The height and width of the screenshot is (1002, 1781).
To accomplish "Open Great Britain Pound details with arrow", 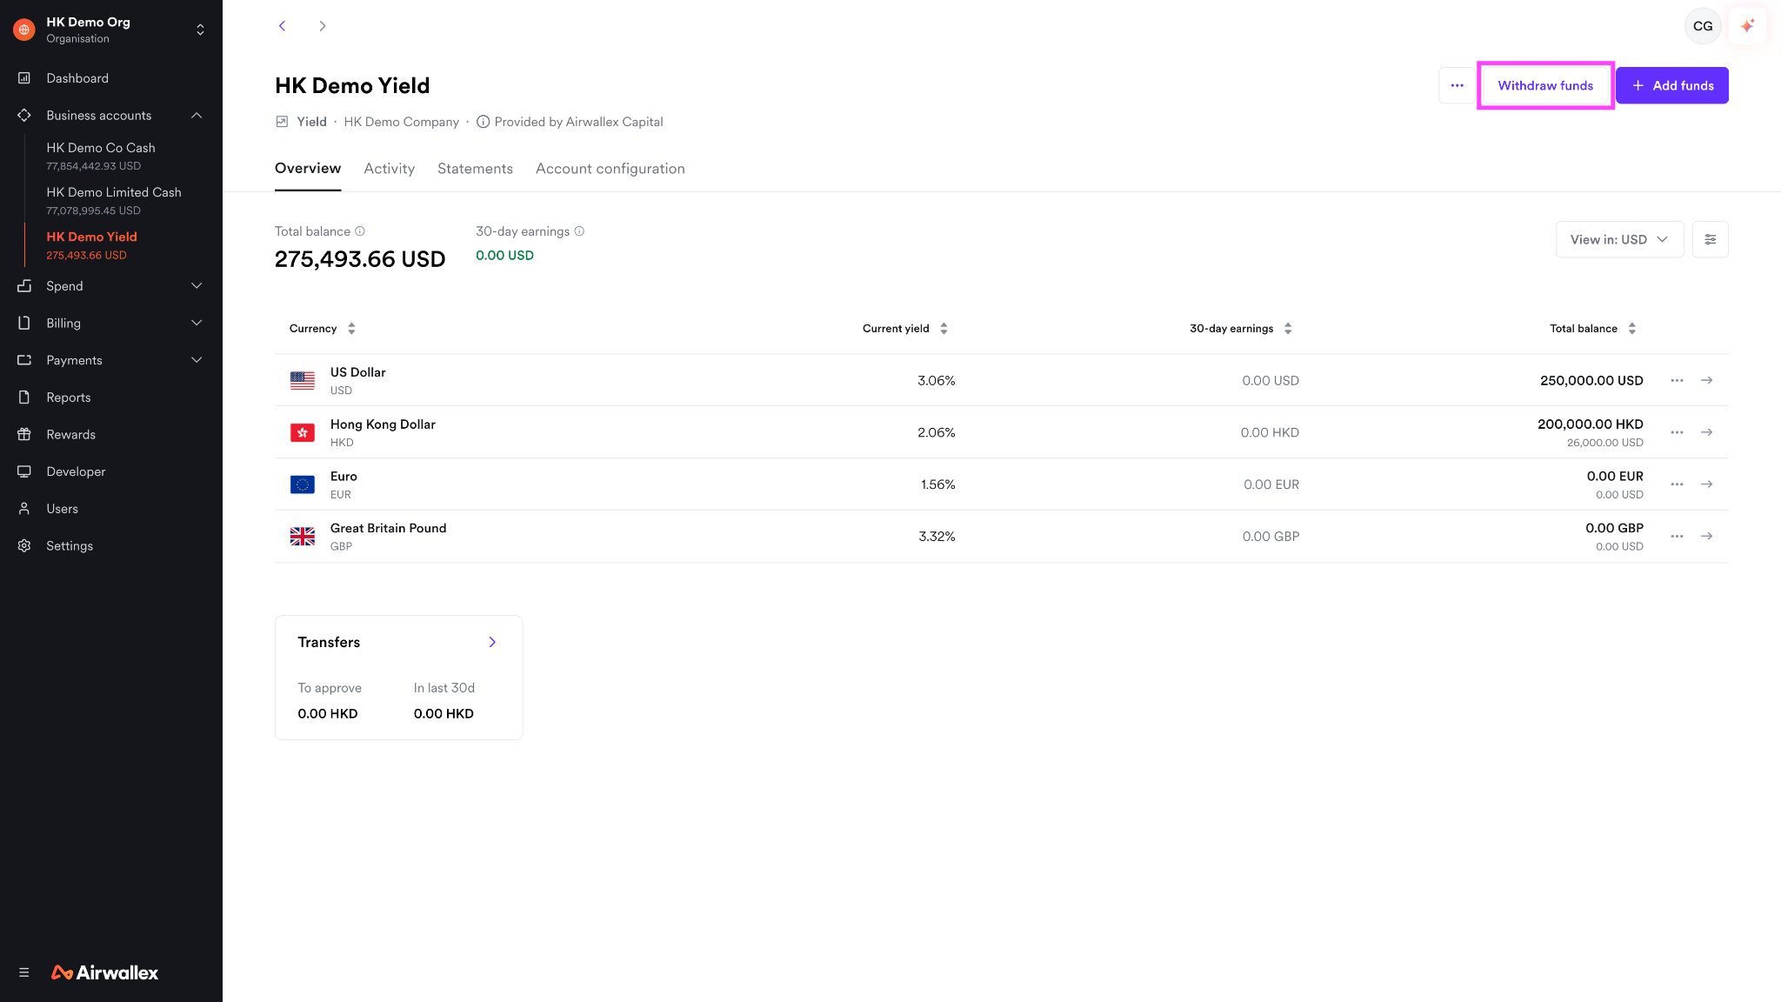I will [x=1706, y=537].
